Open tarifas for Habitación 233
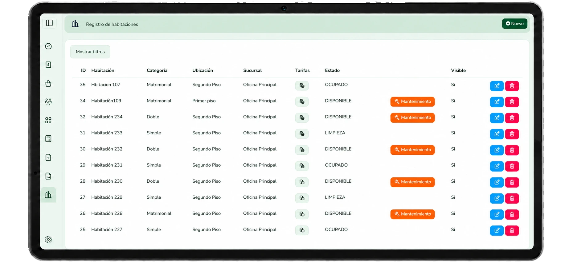Viewport: 569px width, 262px height. click(x=302, y=134)
